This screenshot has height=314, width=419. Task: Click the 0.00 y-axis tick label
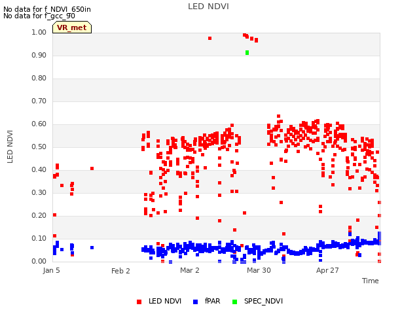pyautogui.click(x=39, y=261)
